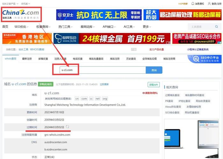Click the 登录/注册 user icon
Viewport: 223px width, 159px height.
click(209, 4)
